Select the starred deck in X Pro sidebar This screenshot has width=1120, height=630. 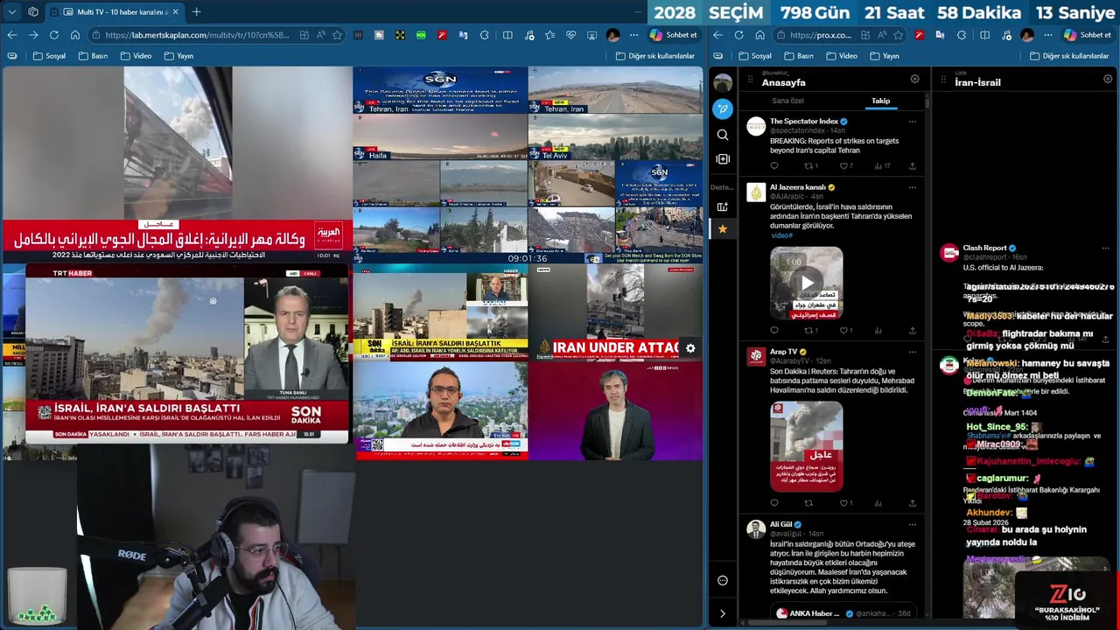coord(723,229)
